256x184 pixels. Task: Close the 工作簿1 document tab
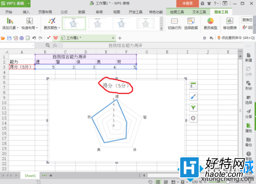tap(113, 38)
